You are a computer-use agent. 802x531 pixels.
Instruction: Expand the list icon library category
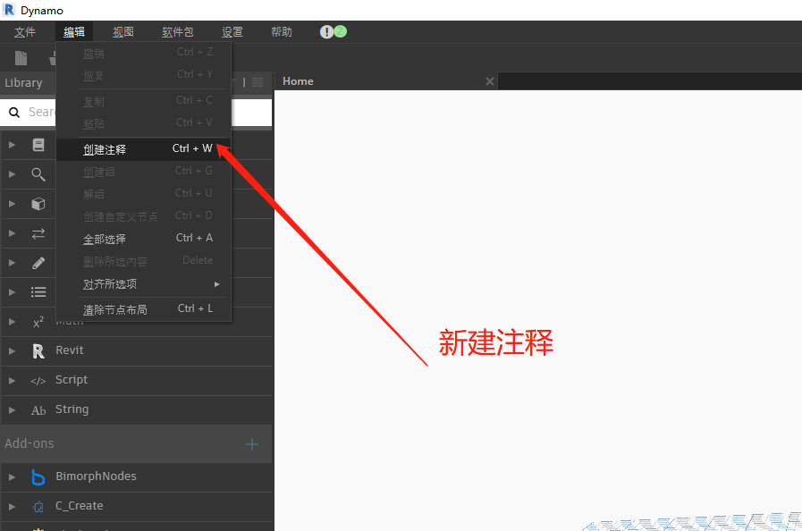pos(12,292)
